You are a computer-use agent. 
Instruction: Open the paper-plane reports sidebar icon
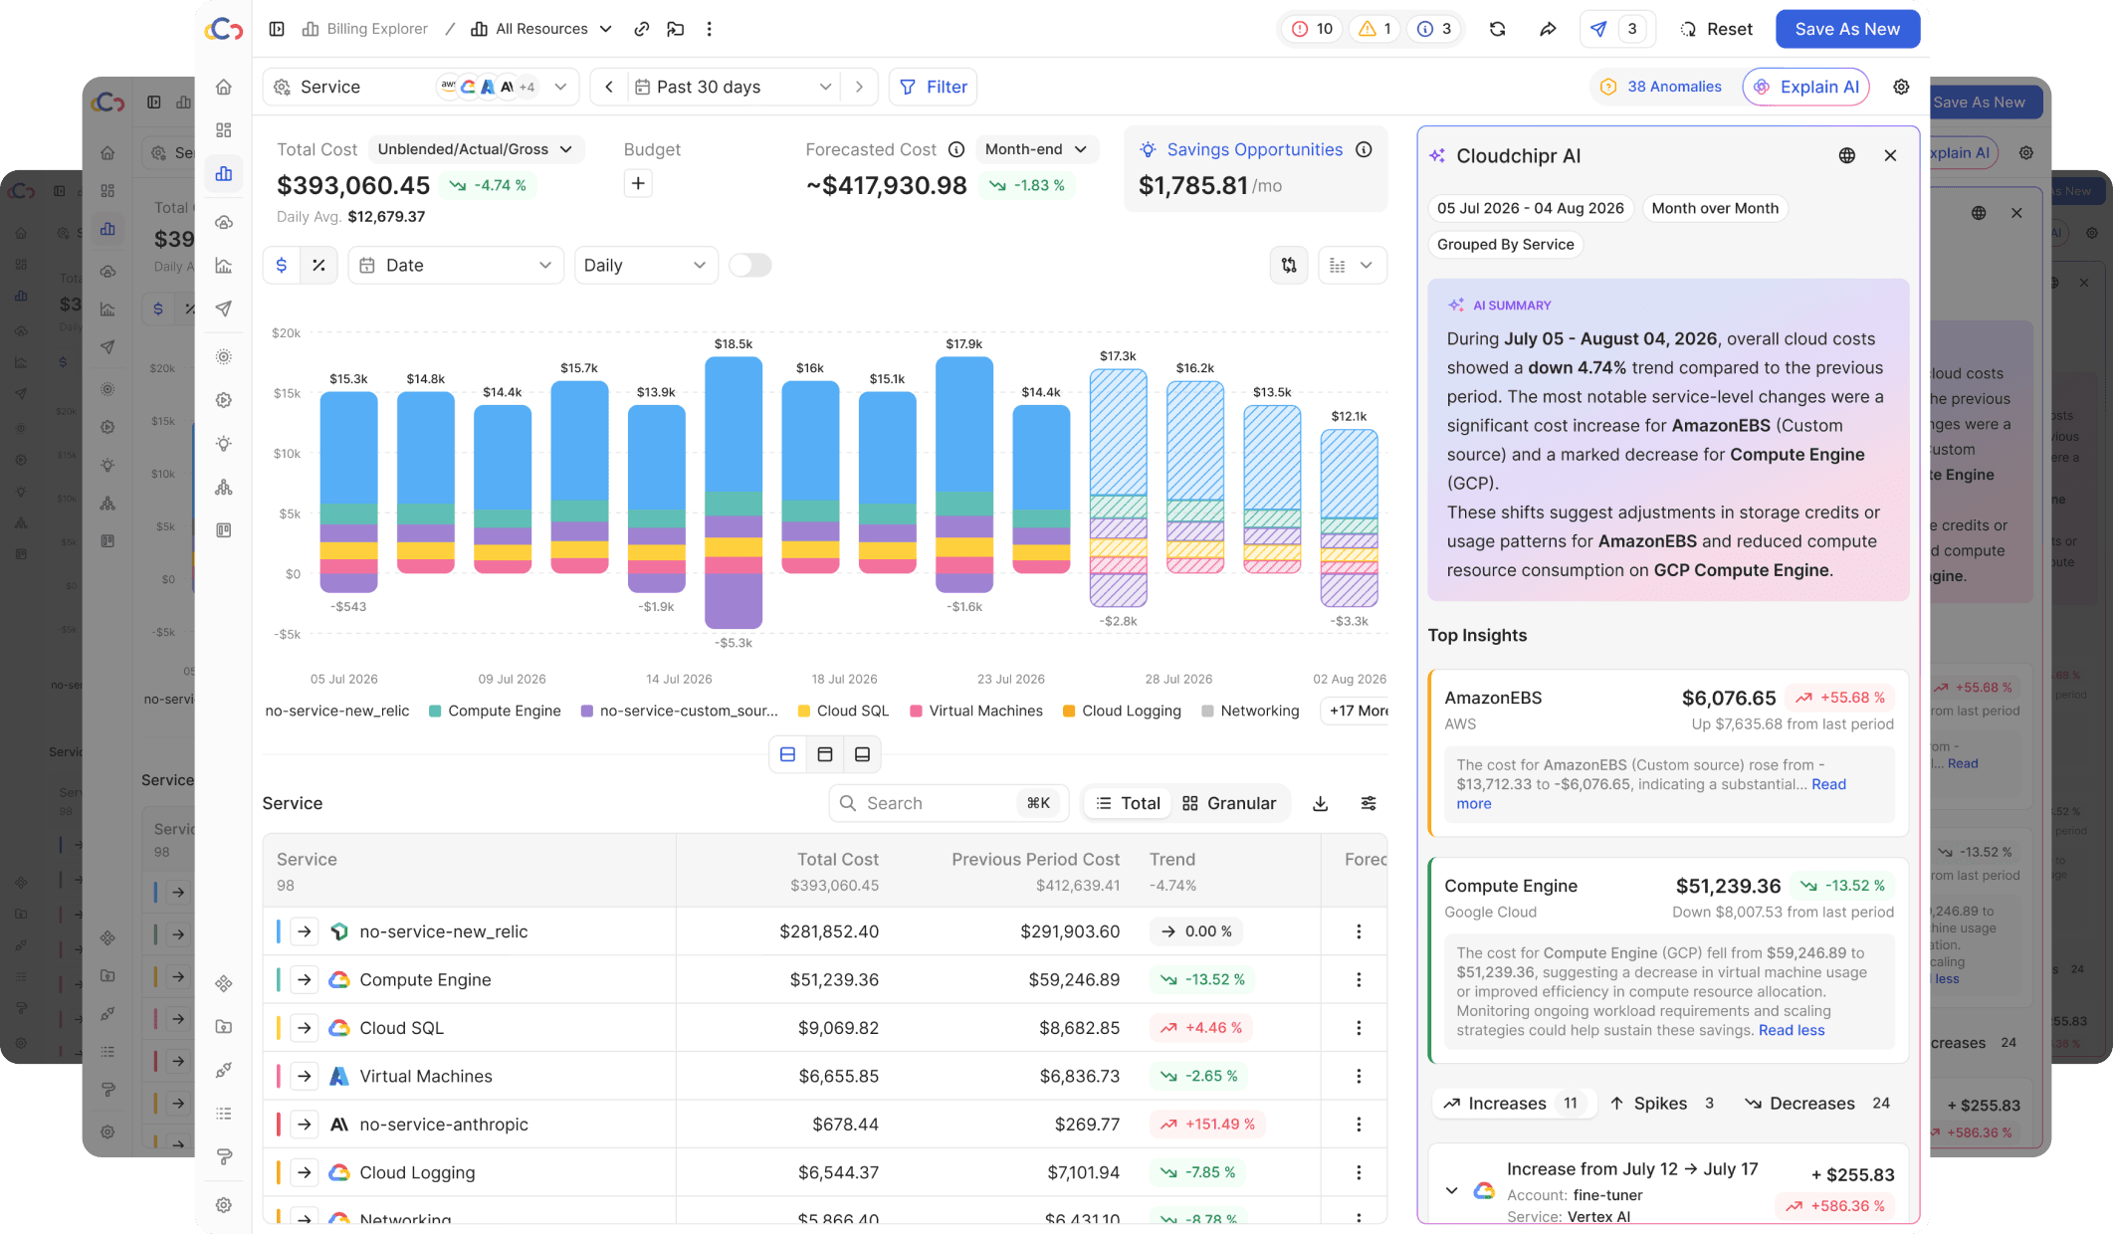[224, 308]
